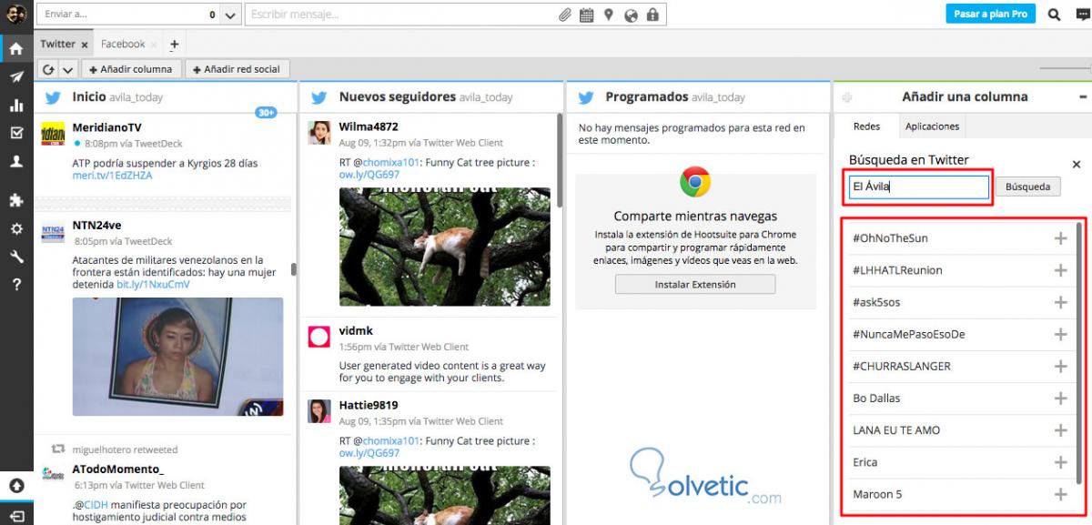Click the upgrade arrow circle icon
The height and width of the screenshot is (525, 1092).
[x=15, y=486]
